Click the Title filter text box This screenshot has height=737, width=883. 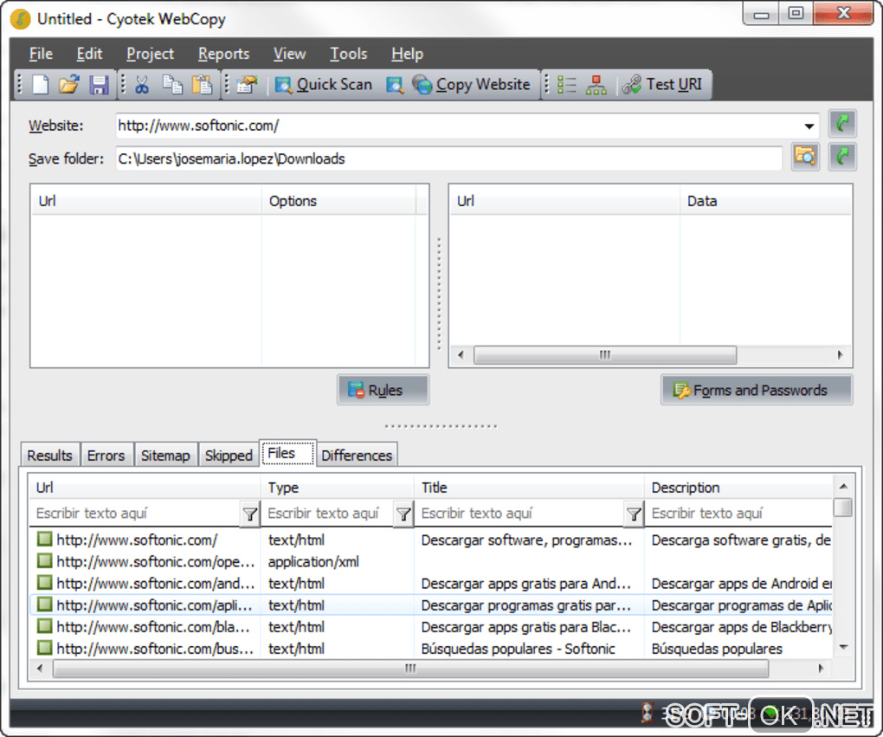519,514
